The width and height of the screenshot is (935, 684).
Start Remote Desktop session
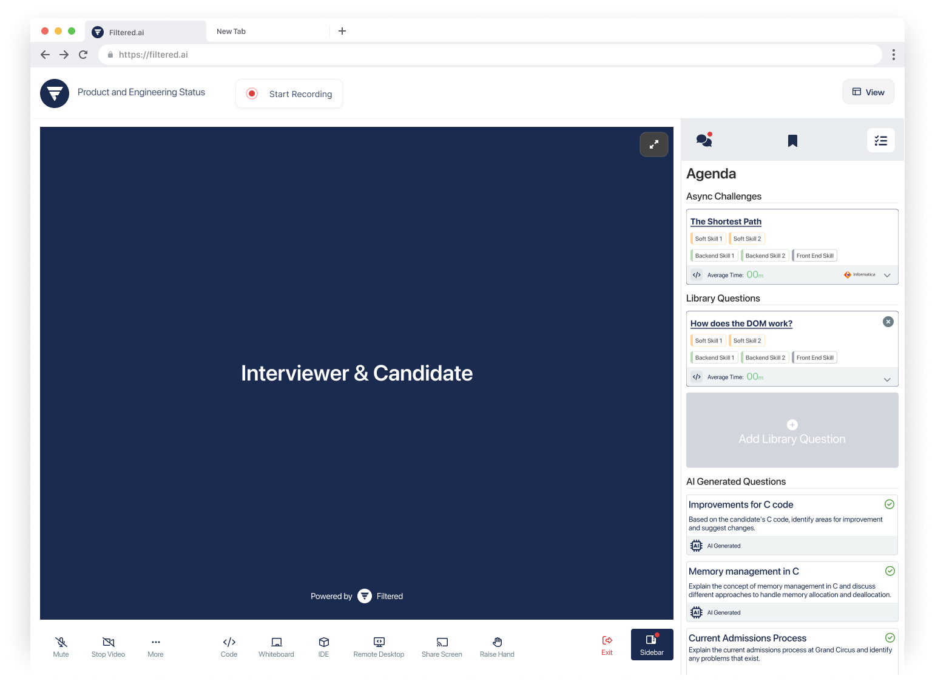coord(379,646)
